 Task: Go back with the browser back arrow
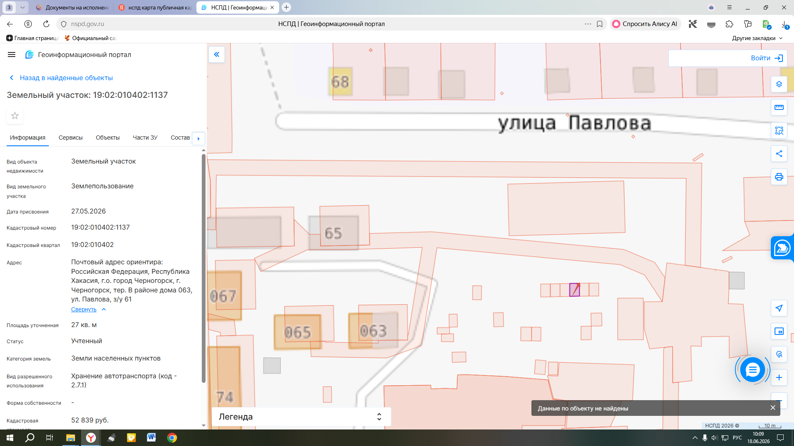10,24
